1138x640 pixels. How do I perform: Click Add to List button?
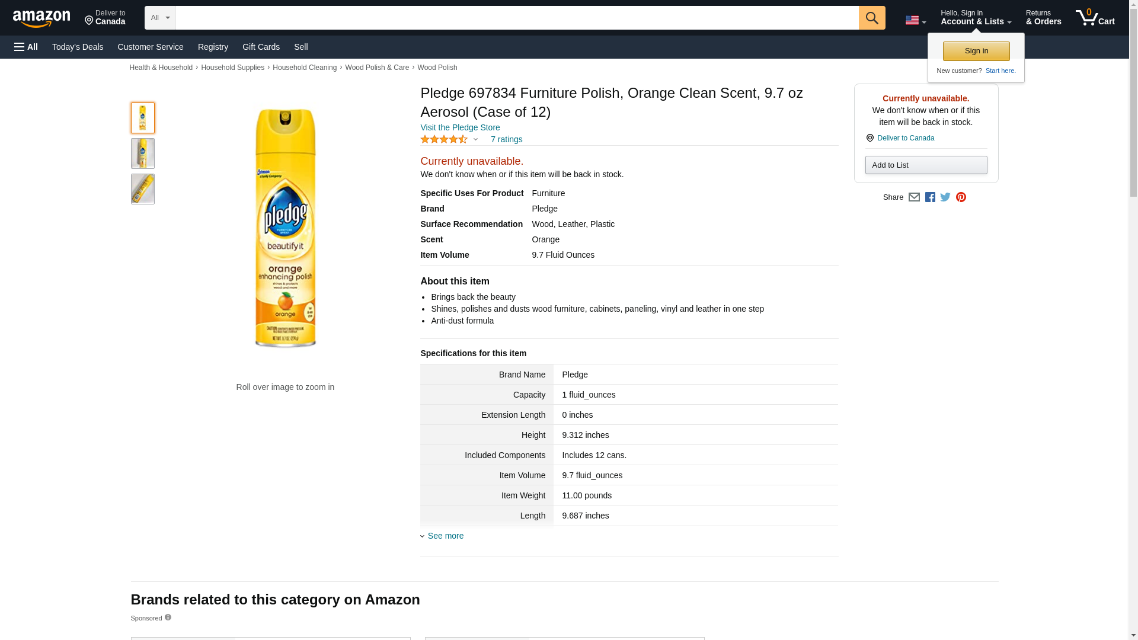(926, 165)
